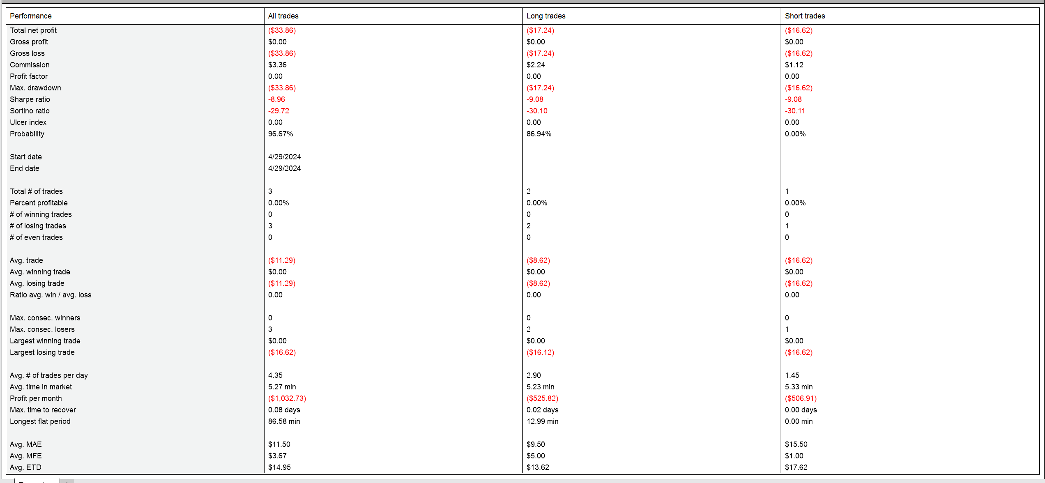1045x483 pixels.
Task: Select Sortino ratio value -30.11
Action: 795,111
